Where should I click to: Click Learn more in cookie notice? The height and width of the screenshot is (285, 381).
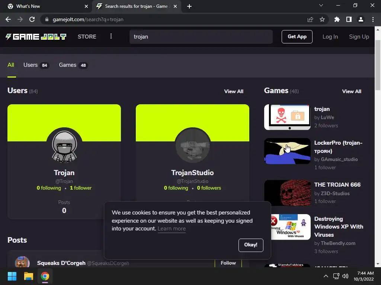tap(172, 229)
